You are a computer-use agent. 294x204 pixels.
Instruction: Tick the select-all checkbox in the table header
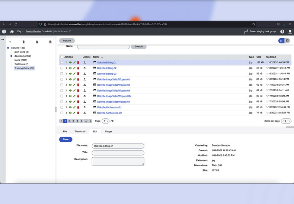(62, 57)
